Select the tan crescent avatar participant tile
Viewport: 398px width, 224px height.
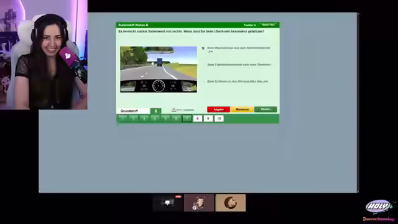(231, 203)
